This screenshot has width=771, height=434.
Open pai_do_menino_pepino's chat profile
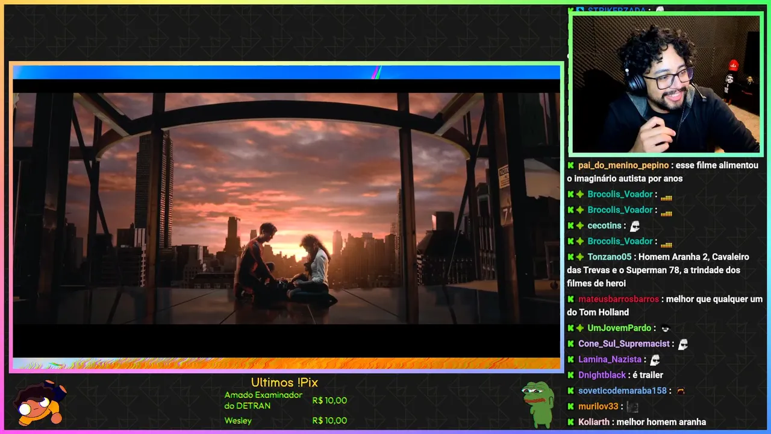pyautogui.click(x=623, y=165)
